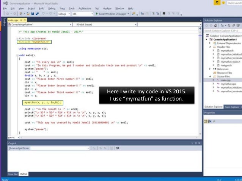242x181 pixels.
Task: Click the yellow notifications filter flag icon
Action: tap(217, 3)
